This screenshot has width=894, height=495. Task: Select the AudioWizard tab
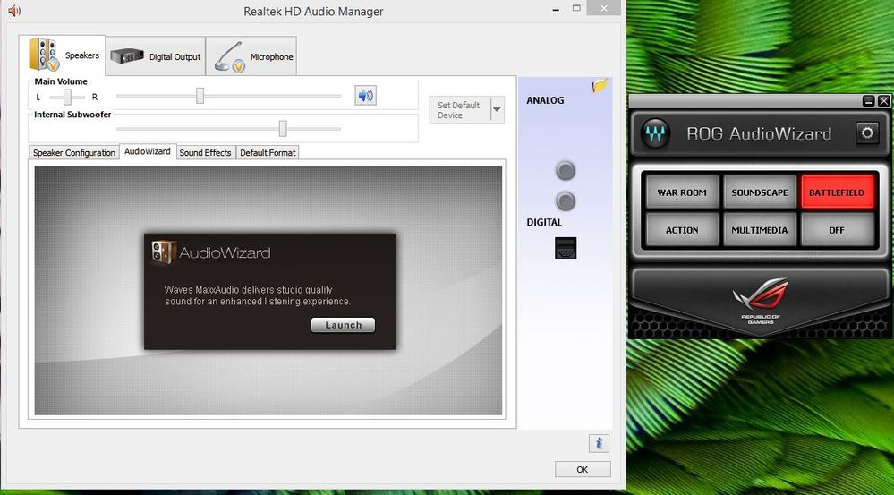pyautogui.click(x=148, y=151)
